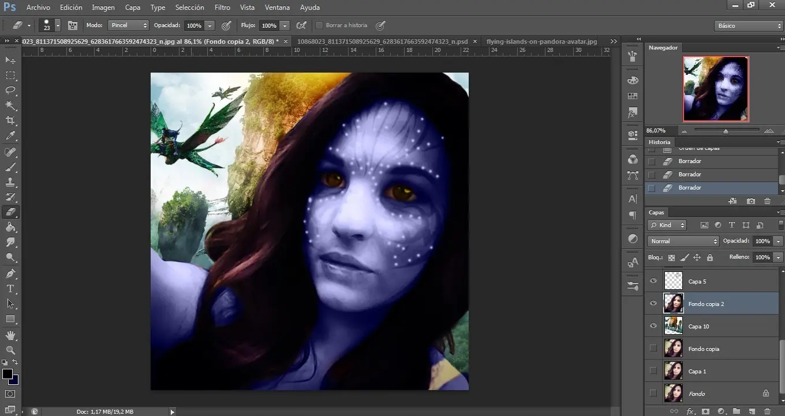Select the Crop tool

10,120
